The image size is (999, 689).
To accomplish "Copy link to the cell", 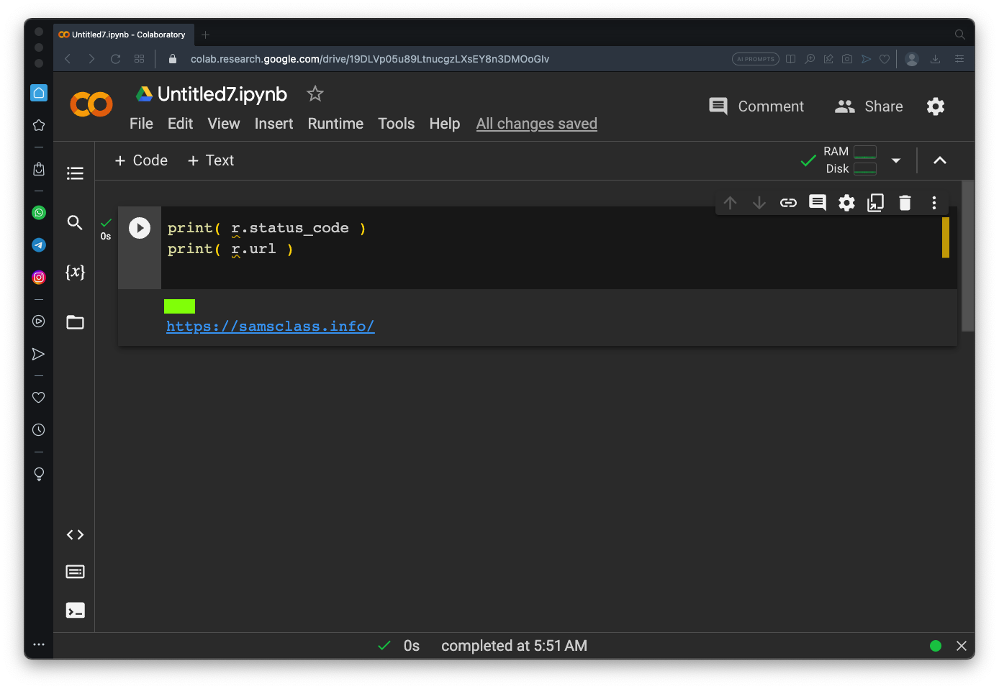I will coord(788,203).
